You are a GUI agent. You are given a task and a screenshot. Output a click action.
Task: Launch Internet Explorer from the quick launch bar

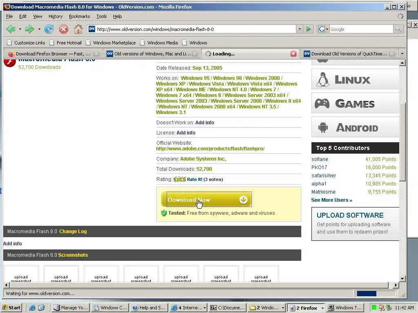coord(32,308)
